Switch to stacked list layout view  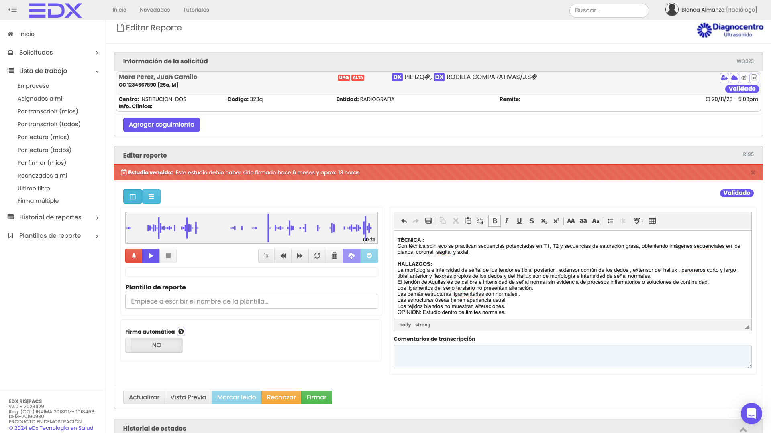pos(151,196)
